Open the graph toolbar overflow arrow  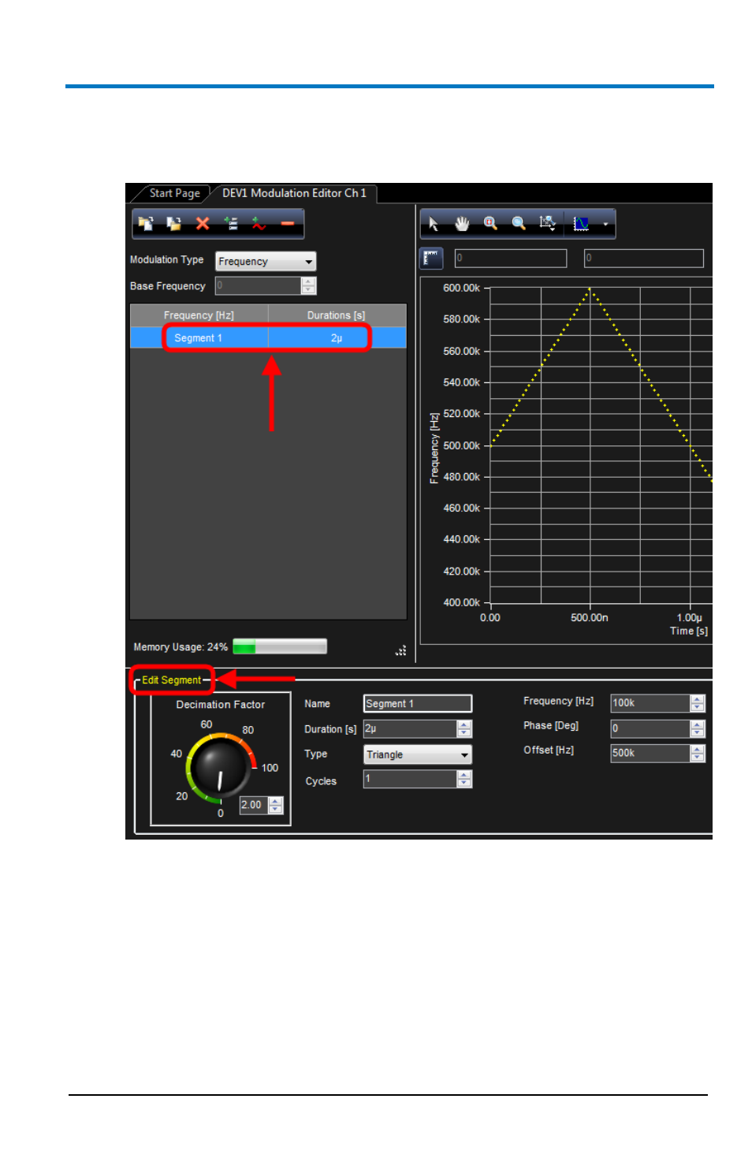coord(605,225)
